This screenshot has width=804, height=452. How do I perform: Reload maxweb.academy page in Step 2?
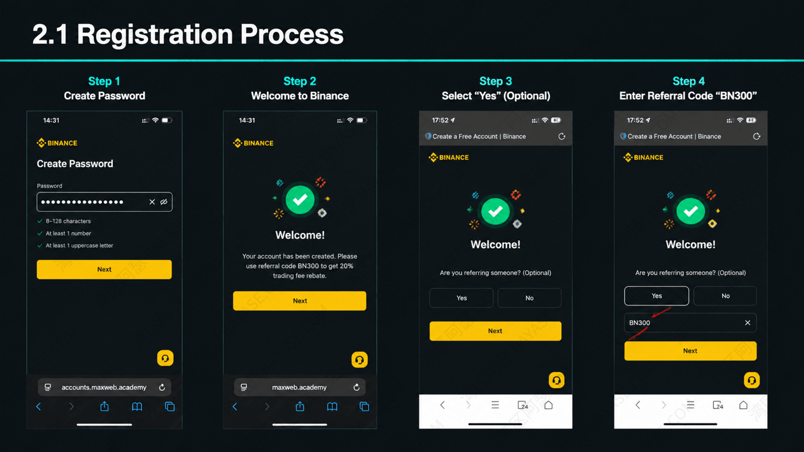[356, 387]
